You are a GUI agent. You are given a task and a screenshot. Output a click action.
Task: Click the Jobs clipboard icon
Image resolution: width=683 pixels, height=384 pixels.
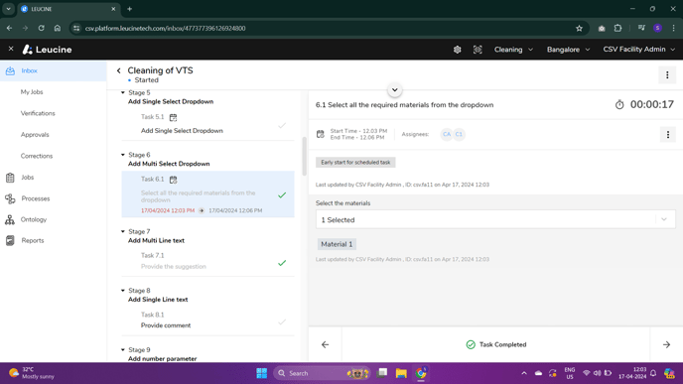pyautogui.click(x=10, y=178)
